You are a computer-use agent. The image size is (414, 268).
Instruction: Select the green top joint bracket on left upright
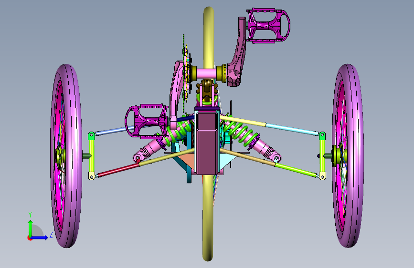click(91, 136)
